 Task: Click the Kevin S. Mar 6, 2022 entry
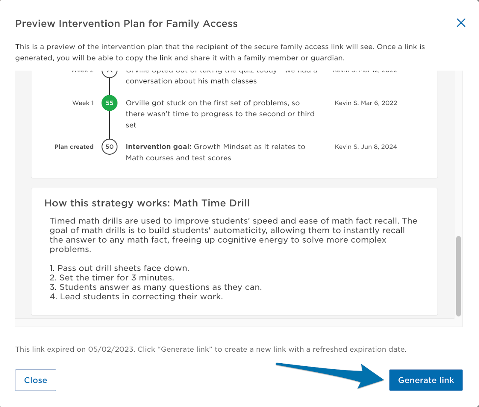[366, 103]
